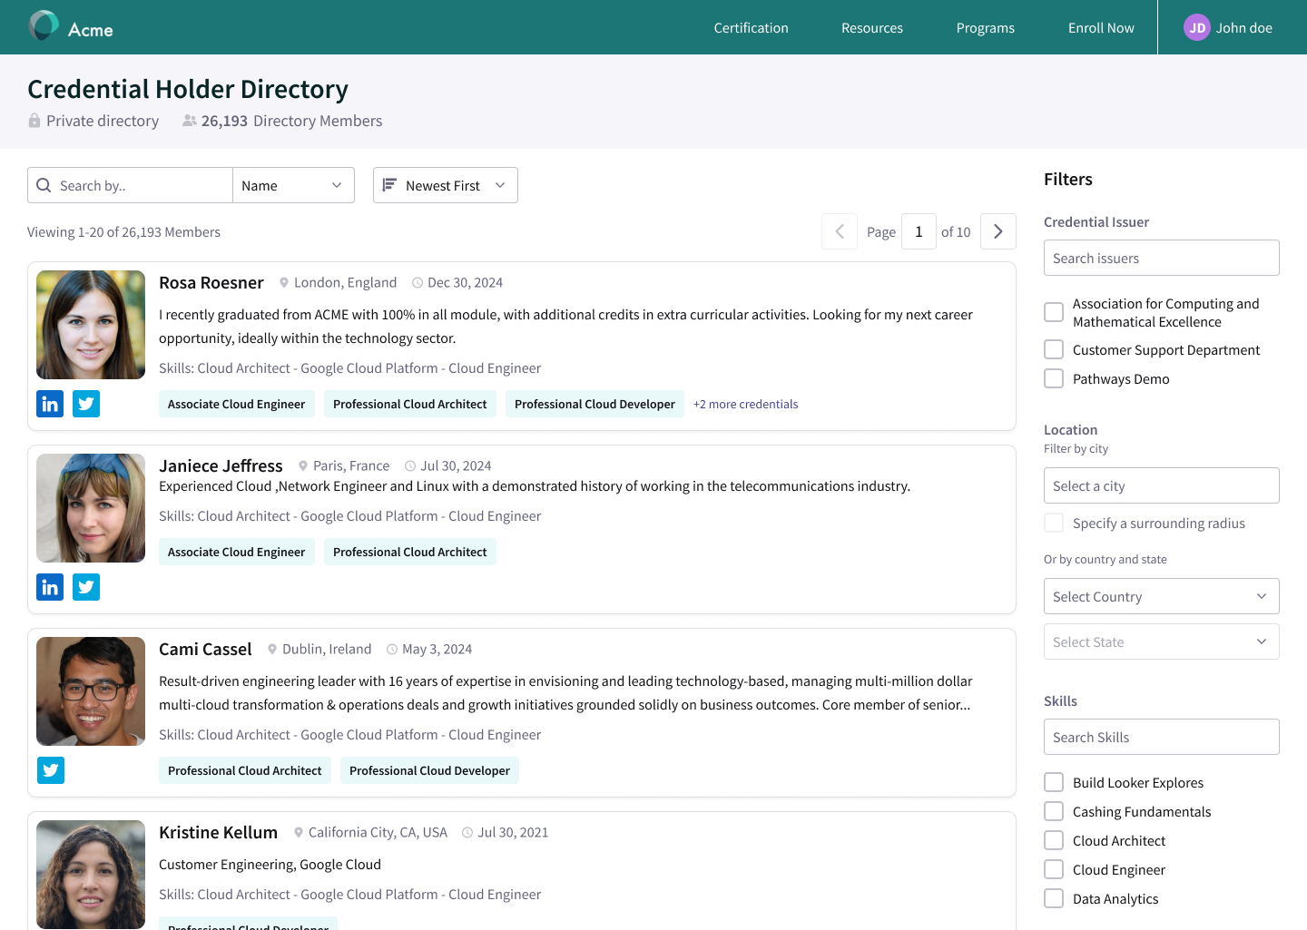The image size is (1307, 930).
Task: Click the sort icon beside Newest First
Action: [388, 185]
